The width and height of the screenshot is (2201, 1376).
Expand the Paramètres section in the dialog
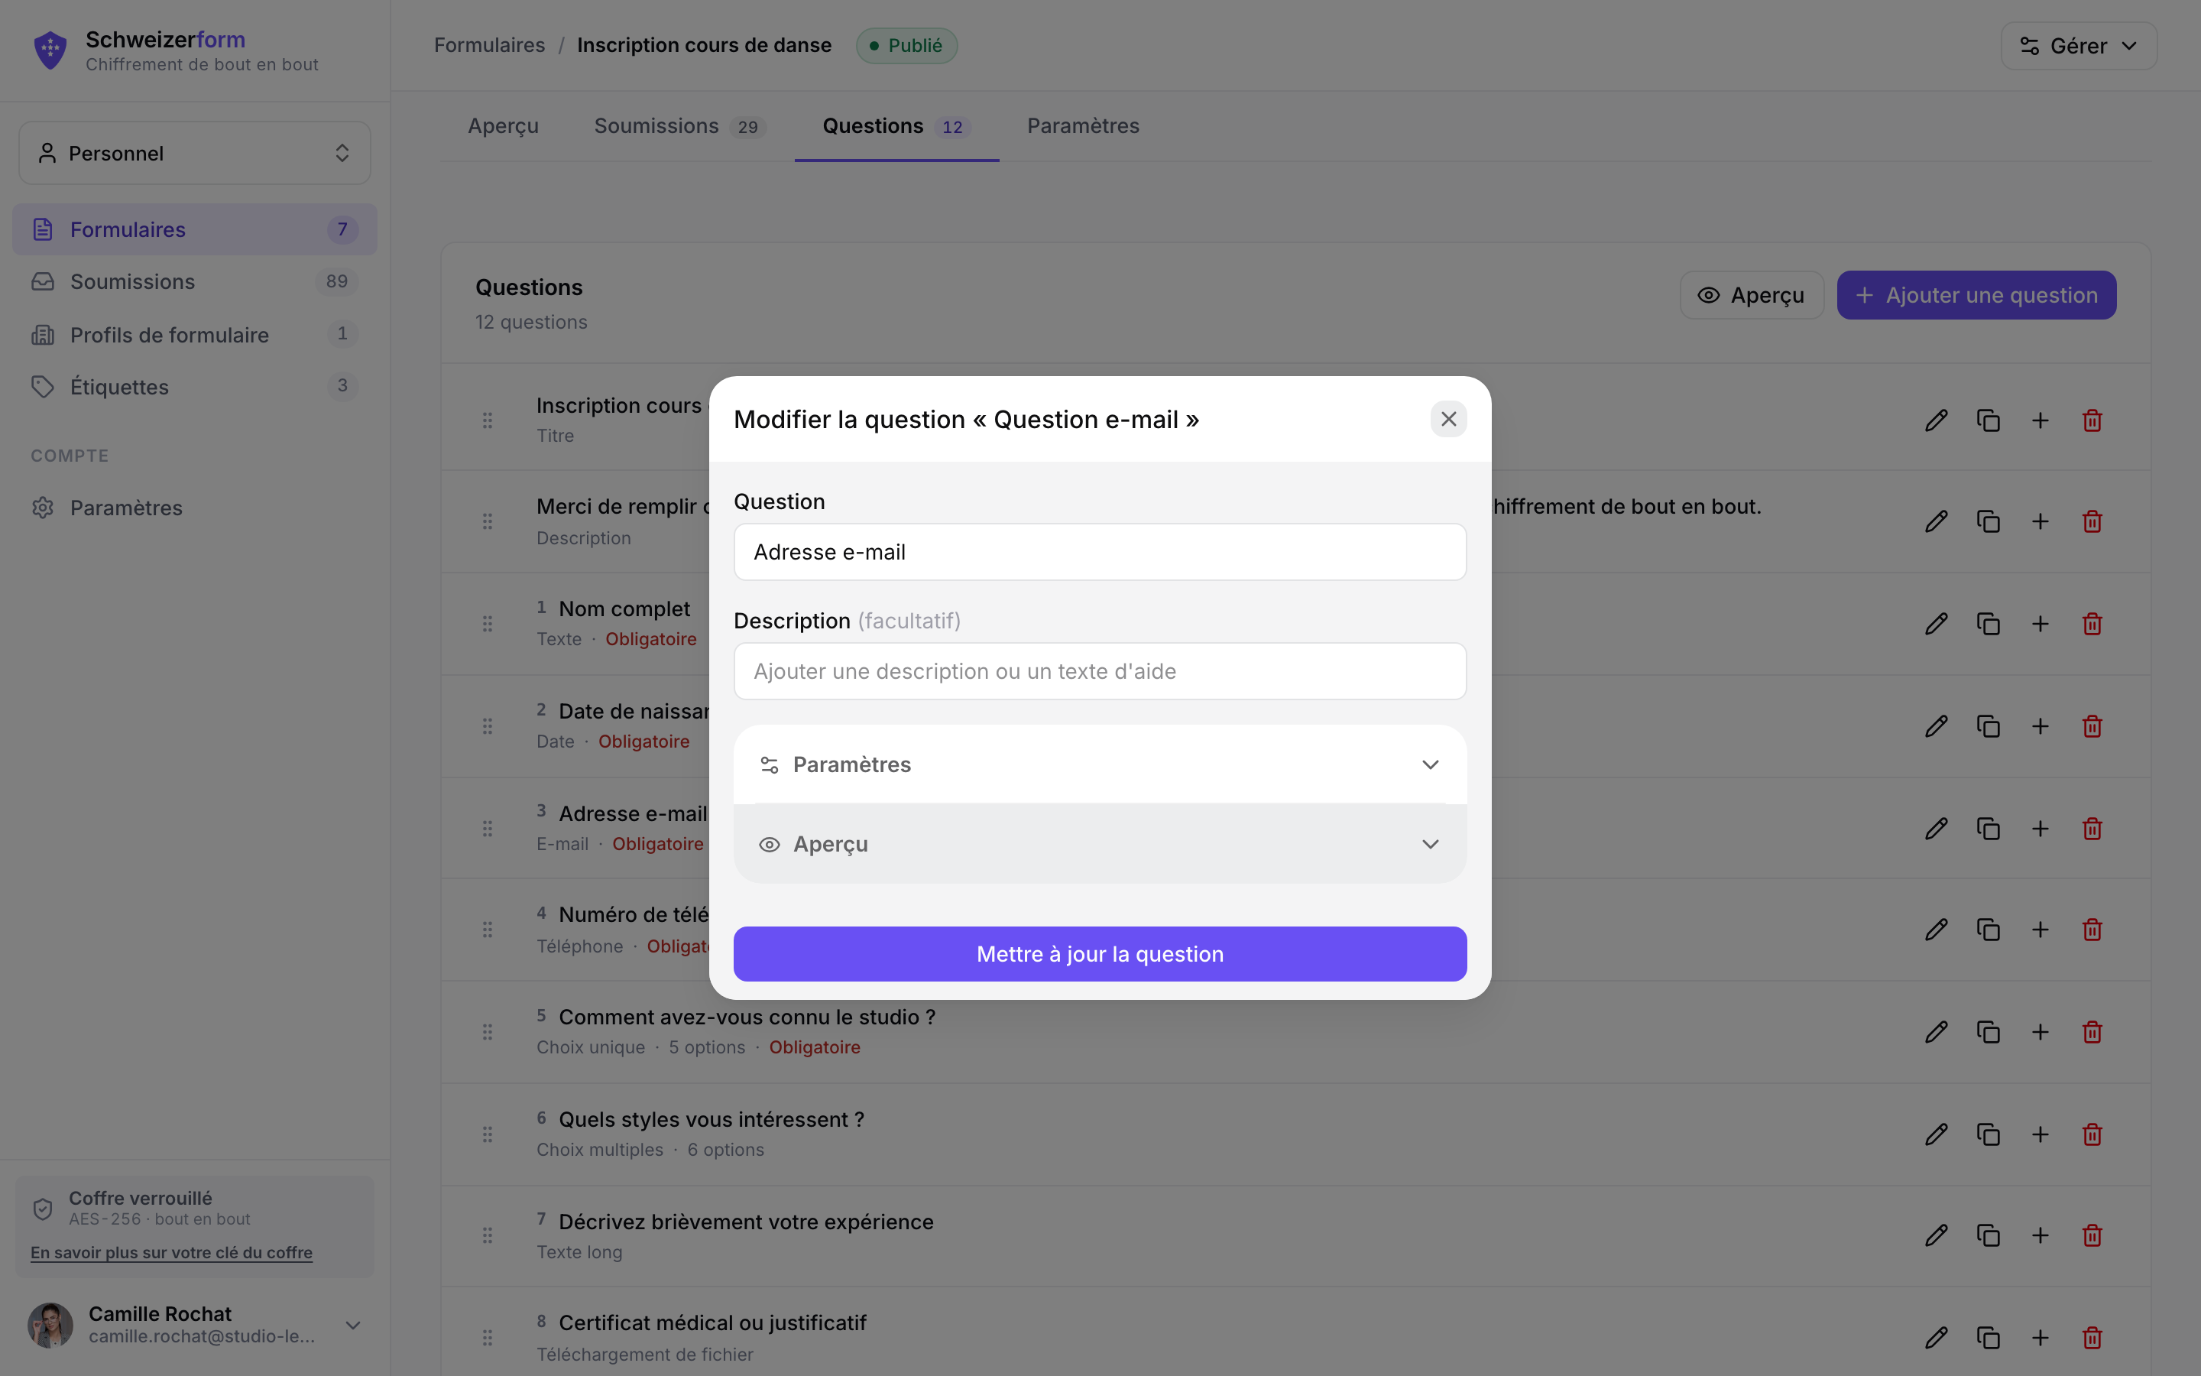tap(1100, 764)
